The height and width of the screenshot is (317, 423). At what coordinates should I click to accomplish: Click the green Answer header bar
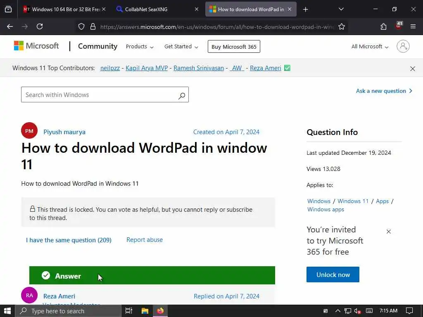coord(152,275)
